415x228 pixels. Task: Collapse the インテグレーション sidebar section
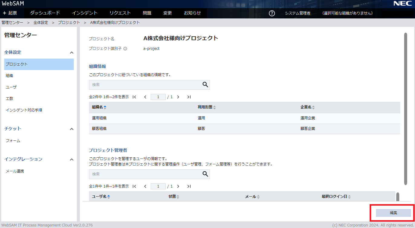point(72,159)
